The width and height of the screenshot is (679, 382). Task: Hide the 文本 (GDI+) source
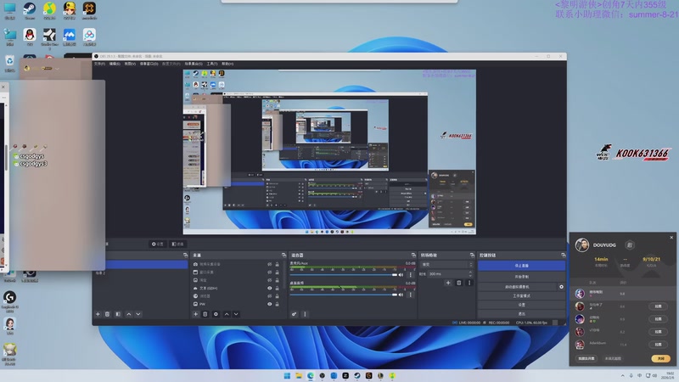click(269, 288)
